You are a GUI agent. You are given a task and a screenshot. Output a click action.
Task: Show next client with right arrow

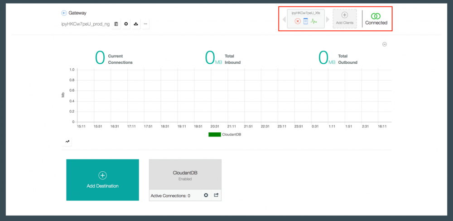(x=328, y=19)
